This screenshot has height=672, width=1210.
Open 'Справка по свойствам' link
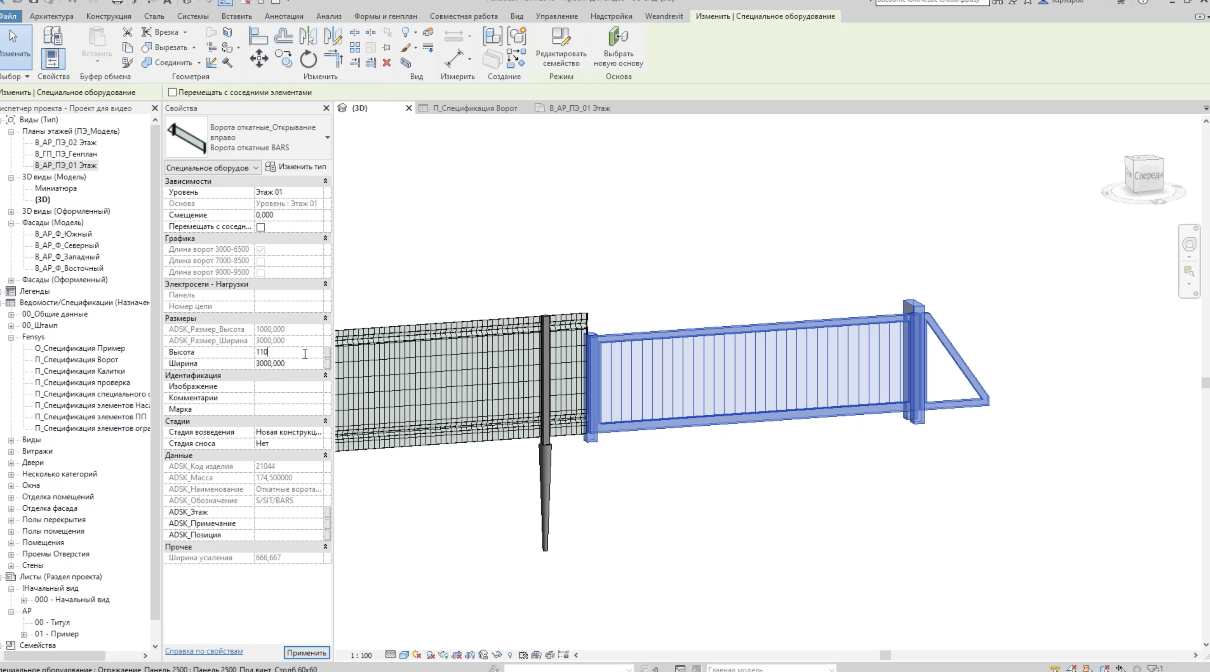coord(203,651)
